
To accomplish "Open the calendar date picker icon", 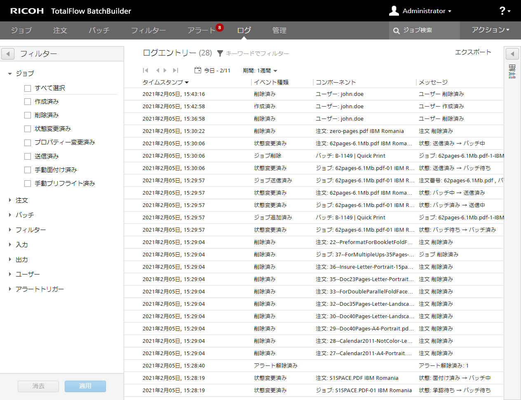I will point(198,70).
